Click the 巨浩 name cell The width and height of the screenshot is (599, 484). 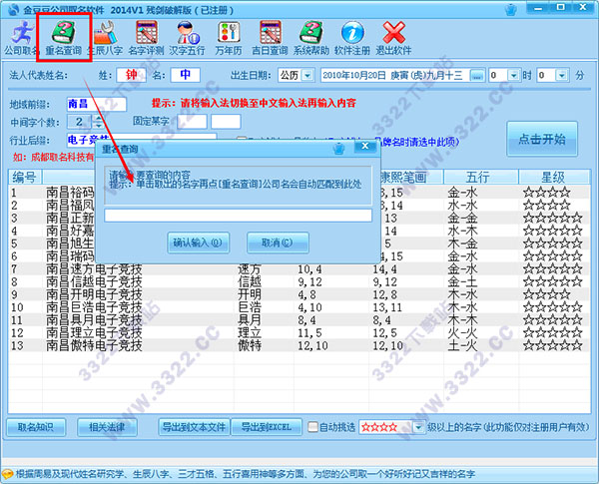coord(250,307)
